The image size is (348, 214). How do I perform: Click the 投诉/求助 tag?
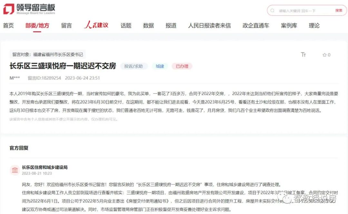pos(133,66)
